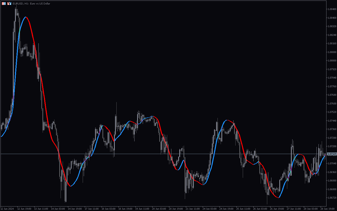
Task: Click price scale label 1.07840
Action: 332,78
